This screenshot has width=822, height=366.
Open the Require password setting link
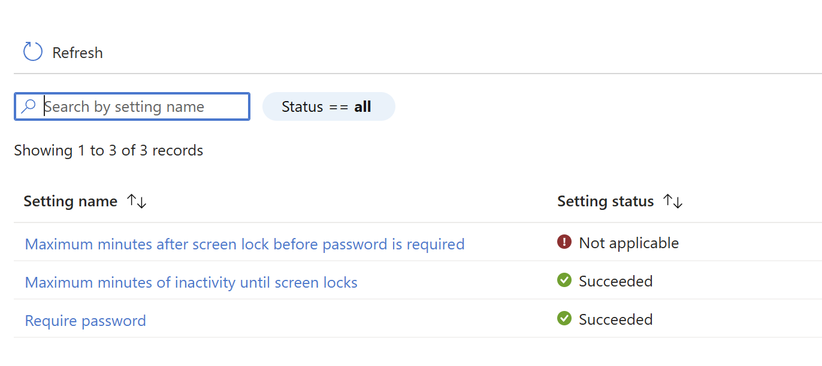[x=86, y=321]
